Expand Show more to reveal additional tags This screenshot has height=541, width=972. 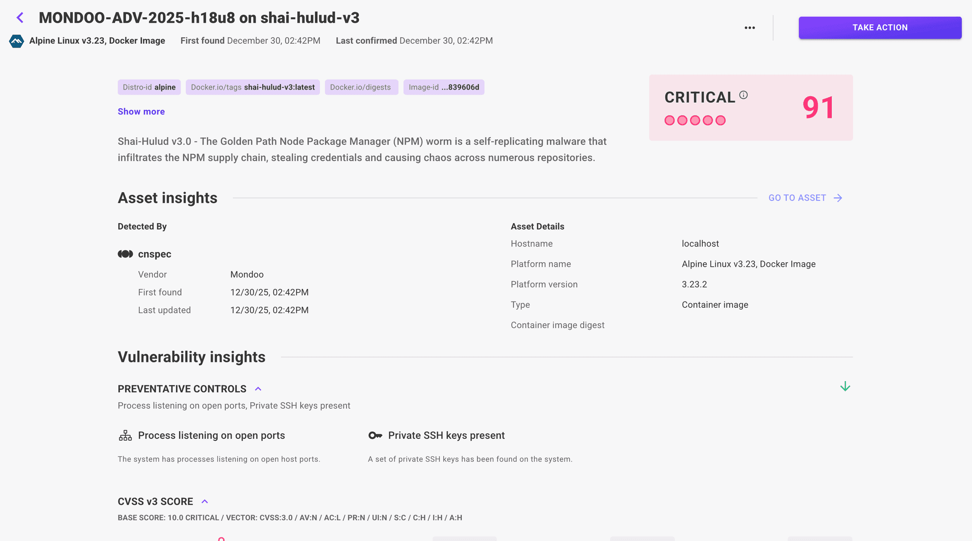coord(141,111)
